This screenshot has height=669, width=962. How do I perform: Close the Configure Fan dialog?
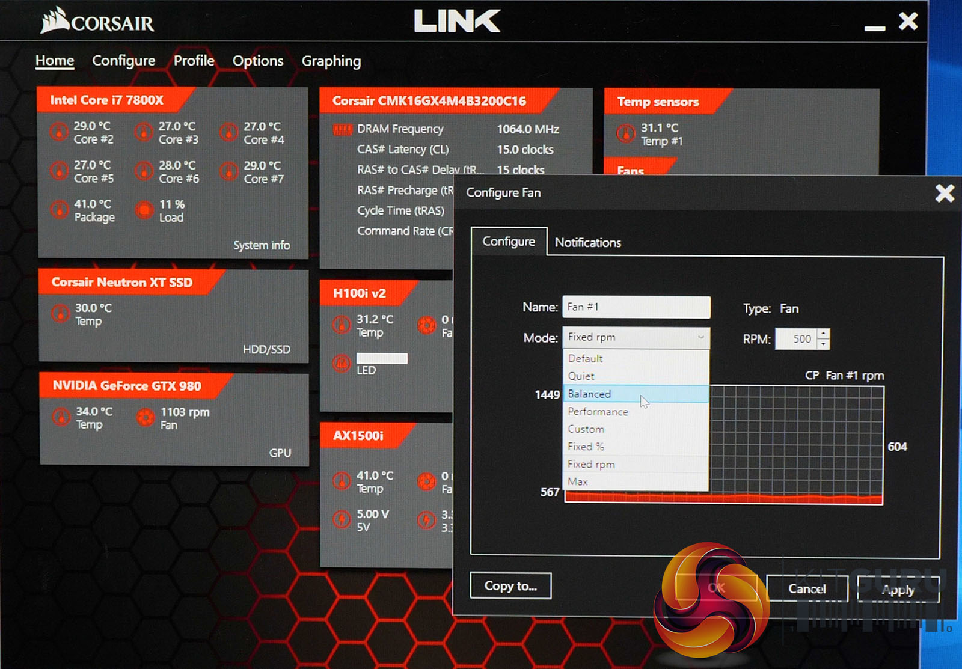pyautogui.click(x=945, y=193)
